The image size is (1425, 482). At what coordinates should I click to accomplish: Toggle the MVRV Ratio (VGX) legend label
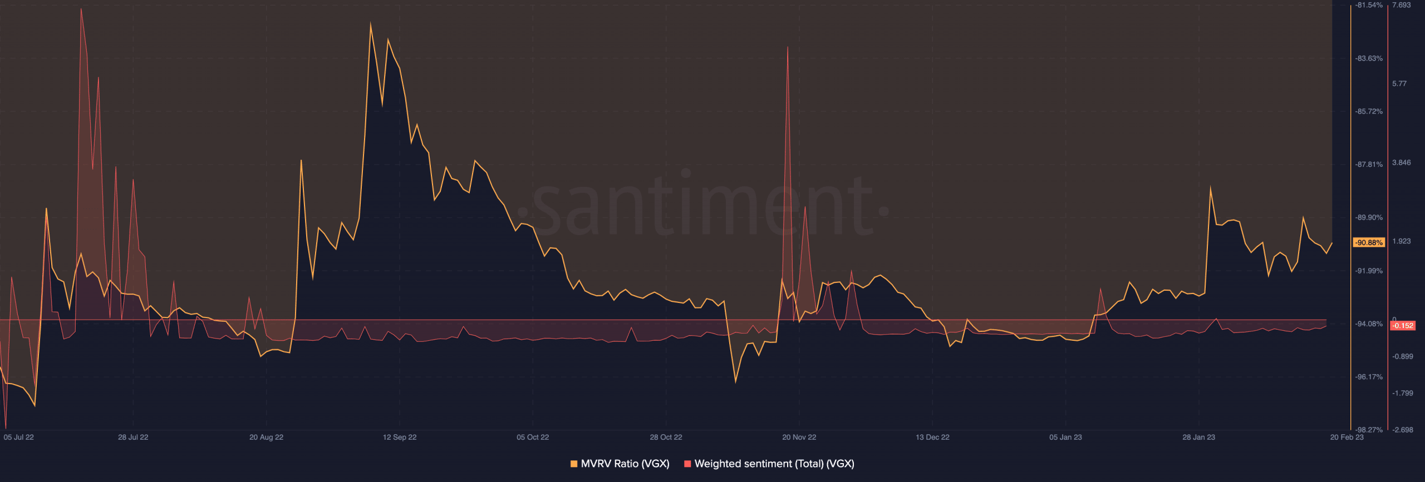pyautogui.click(x=625, y=464)
